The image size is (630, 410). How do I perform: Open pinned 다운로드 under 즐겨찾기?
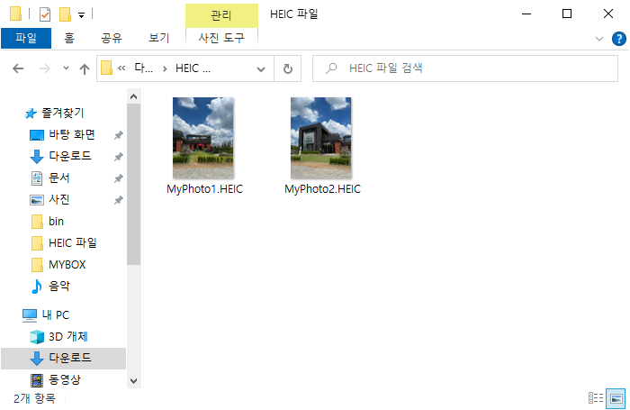click(x=70, y=156)
